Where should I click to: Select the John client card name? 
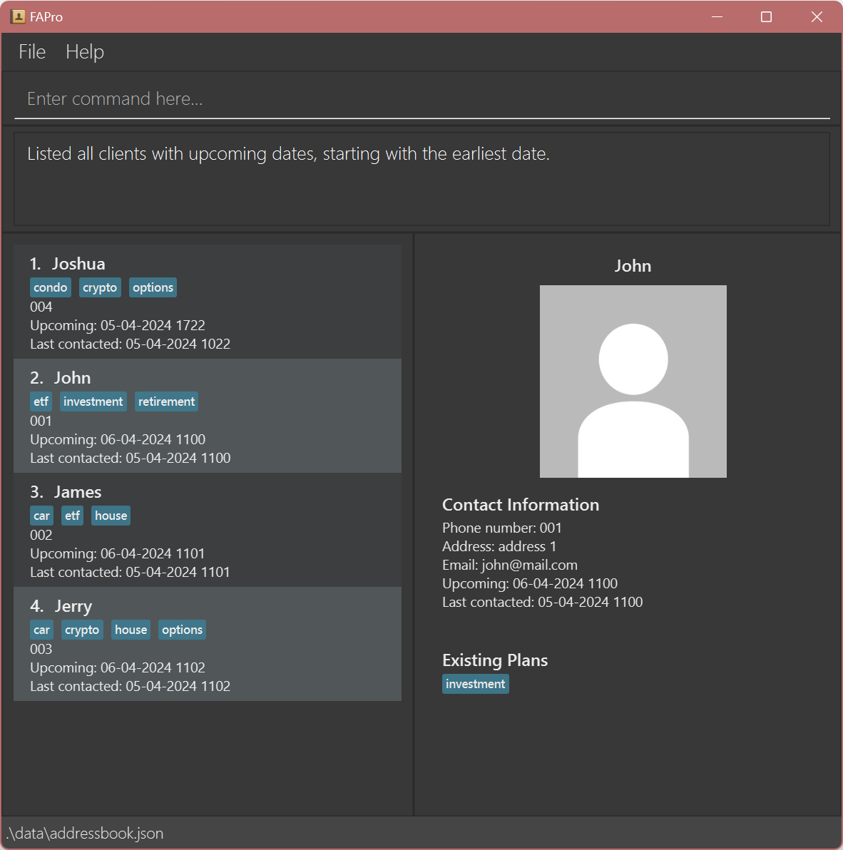tap(72, 378)
